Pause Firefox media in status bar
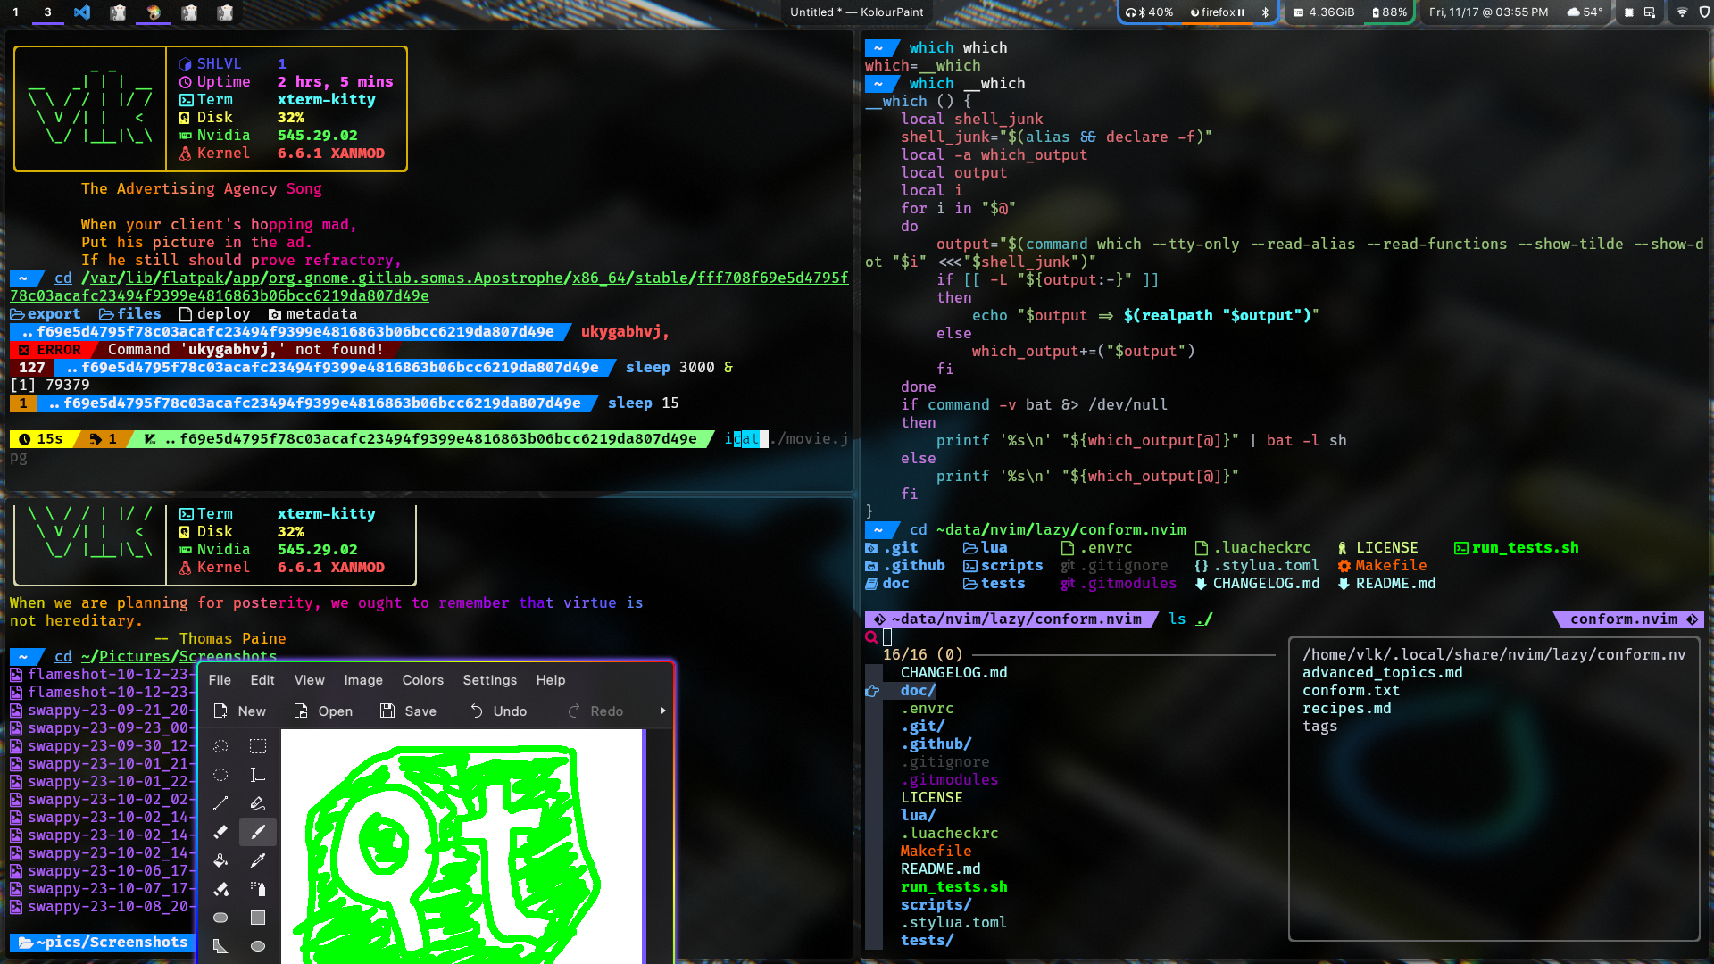The width and height of the screenshot is (1714, 964). (x=1241, y=12)
